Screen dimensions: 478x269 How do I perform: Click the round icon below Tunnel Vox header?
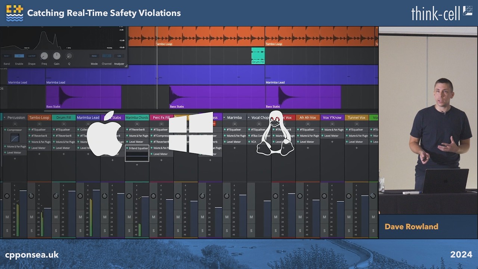point(357,124)
